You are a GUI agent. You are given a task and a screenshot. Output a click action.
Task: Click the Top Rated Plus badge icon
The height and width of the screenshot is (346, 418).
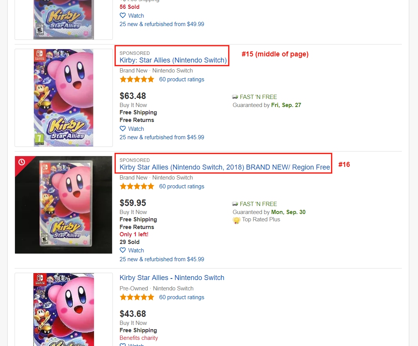point(236,220)
